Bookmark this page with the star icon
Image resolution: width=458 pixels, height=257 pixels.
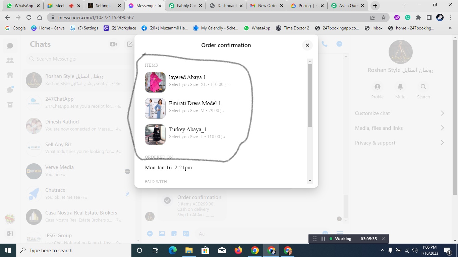[384, 17]
